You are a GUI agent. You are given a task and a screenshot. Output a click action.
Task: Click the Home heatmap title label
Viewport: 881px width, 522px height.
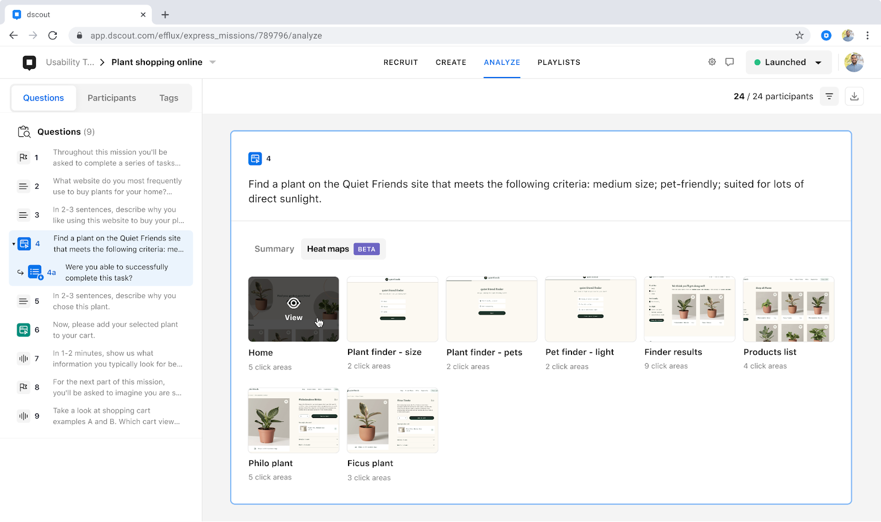pyautogui.click(x=261, y=353)
